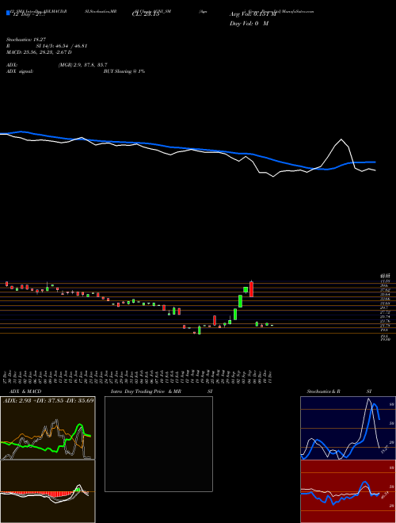The height and width of the screenshot is (523, 396).
Task: Click the MACD: 25.56, 28.23, -2.67 line
Action: pyautogui.click(x=39, y=52)
